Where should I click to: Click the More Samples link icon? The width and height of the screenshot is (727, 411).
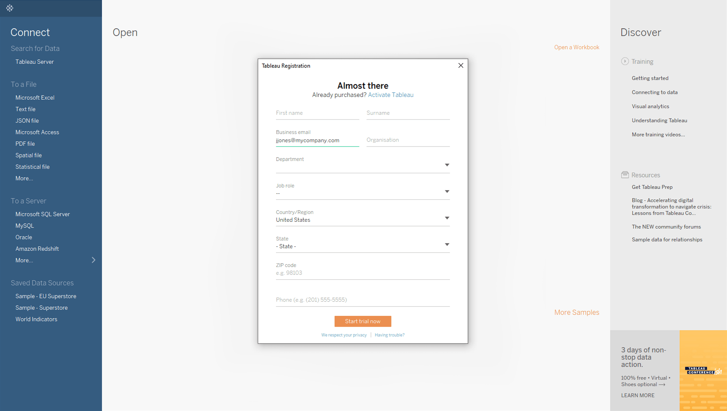point(577,312)
